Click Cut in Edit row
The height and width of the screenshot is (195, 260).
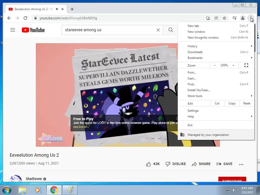[x=217, y=103]
